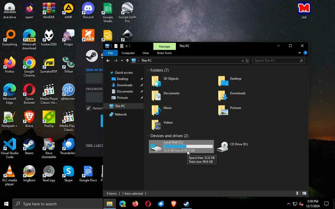Open Thunderbird from the taskbar
Image resolution: width=335 pixels, height=209 pixels.
click(161, 204)
